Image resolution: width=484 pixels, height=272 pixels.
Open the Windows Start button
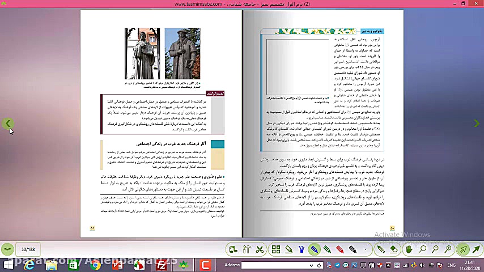(8, 265)
